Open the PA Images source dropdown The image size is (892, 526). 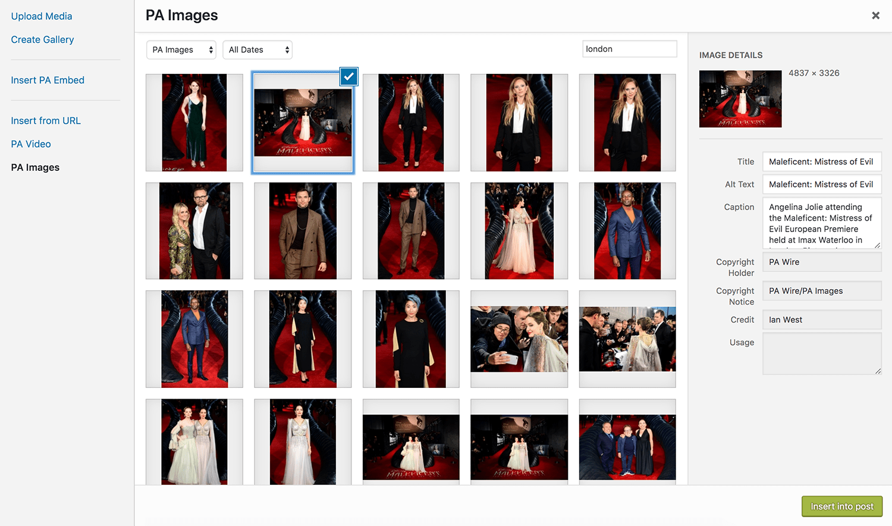tap(181, 49)
